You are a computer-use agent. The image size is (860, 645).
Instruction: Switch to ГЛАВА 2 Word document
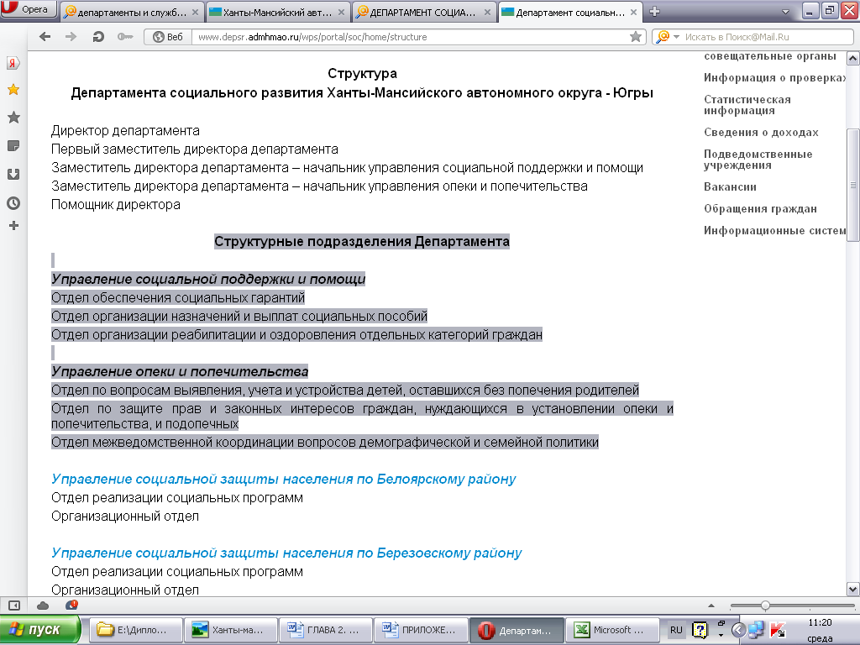point(325,630)
